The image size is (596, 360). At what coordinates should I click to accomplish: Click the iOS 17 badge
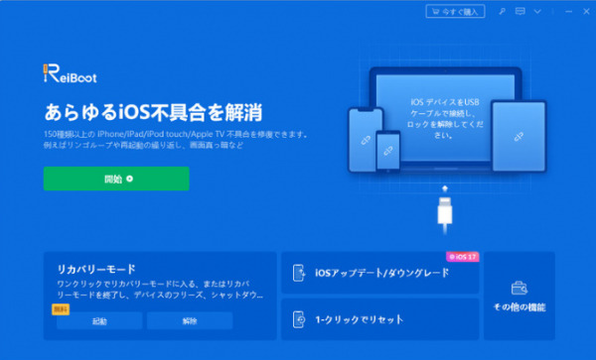tap(463, 257)
